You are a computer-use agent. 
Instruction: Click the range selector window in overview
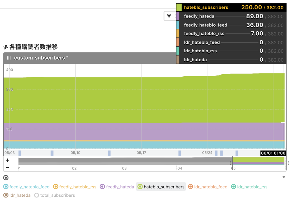click(x=259, y=163)
